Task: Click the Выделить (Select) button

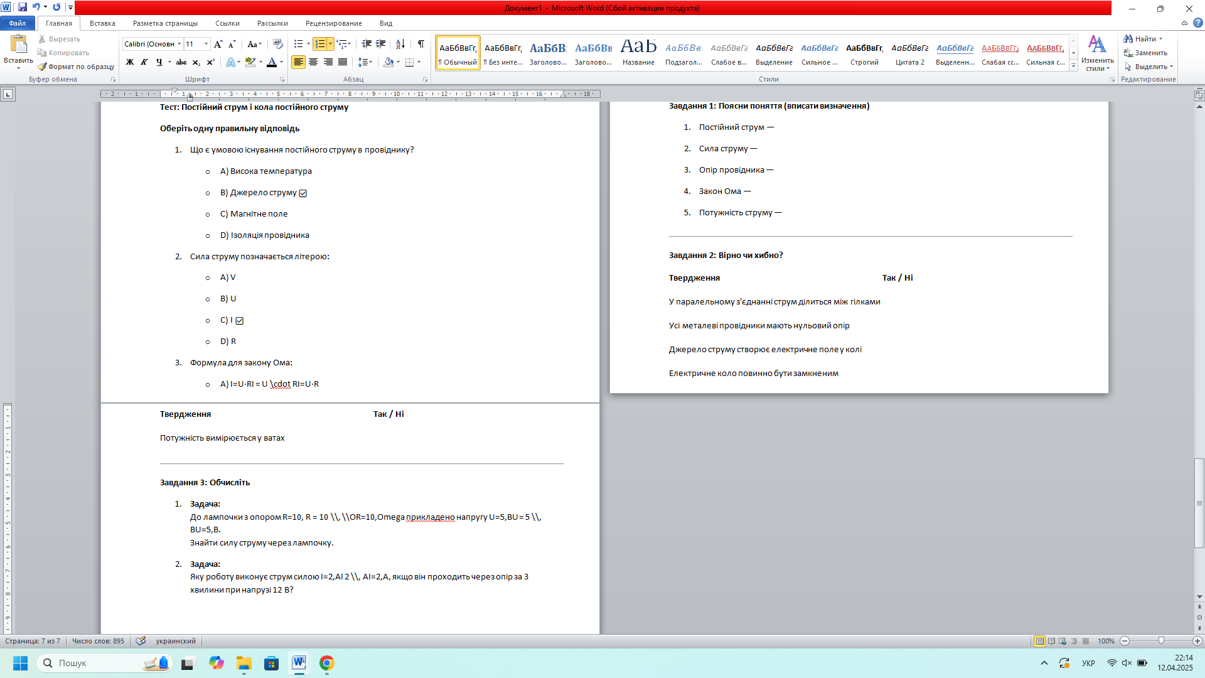Action: click(1149, 67)
